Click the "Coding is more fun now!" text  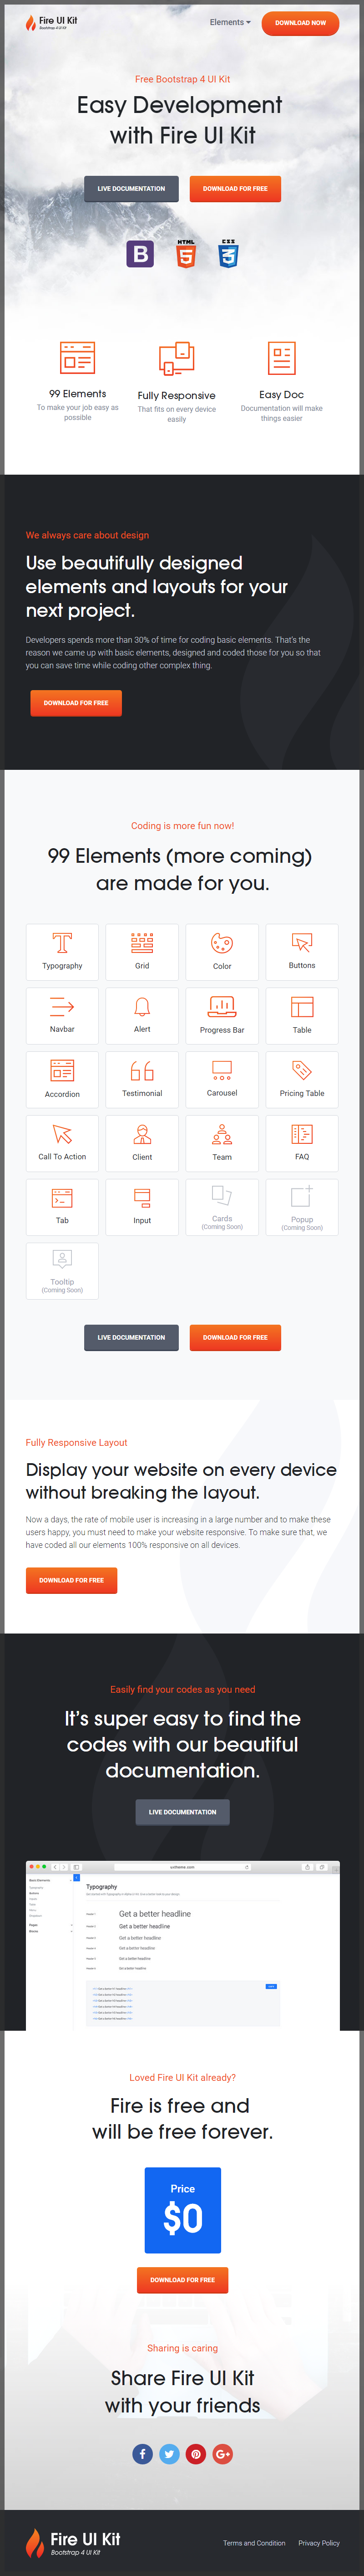182,826
